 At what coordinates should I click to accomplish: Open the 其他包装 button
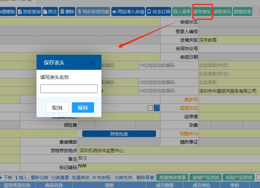pos(119,134)
